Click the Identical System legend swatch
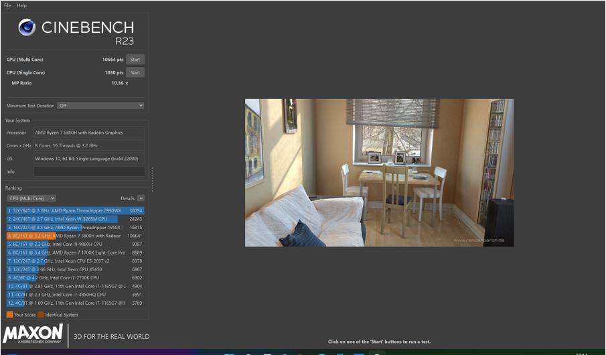The width and height of the screenshot is (606, 355). pos(41,314)
